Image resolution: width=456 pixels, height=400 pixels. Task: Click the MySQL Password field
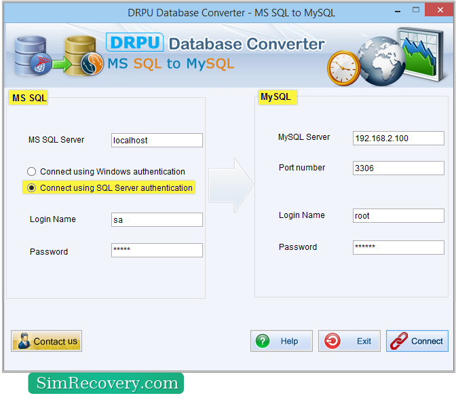[x=398, y=247]
